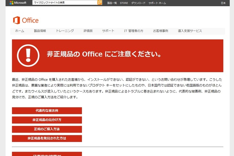234x156 pixels.
Task: Open the IT 管理者の方 tab
Action: (134, 31)
